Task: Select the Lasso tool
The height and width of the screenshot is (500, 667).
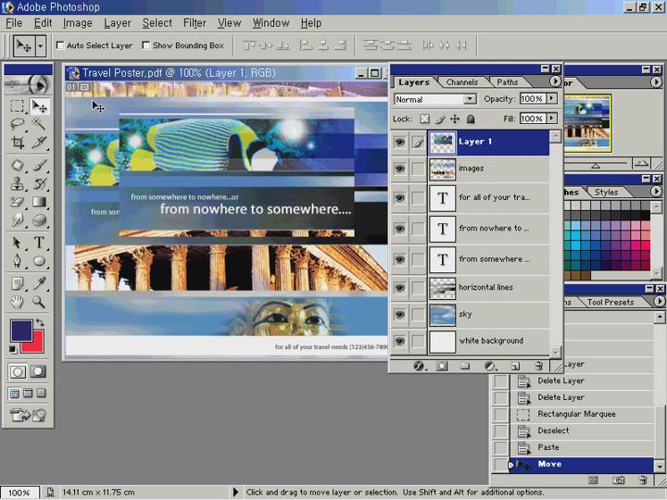Action: point(17,124)
